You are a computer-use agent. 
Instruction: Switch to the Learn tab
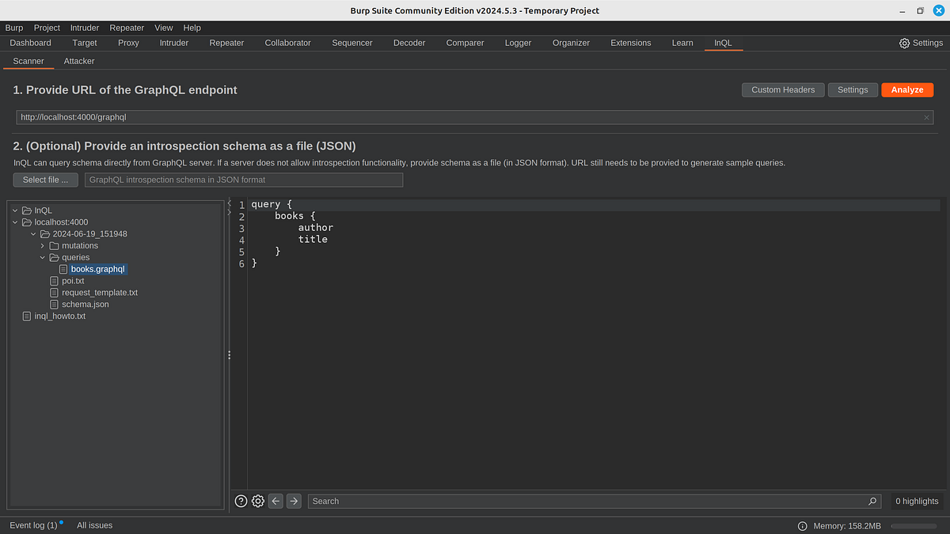pos(682,43)
